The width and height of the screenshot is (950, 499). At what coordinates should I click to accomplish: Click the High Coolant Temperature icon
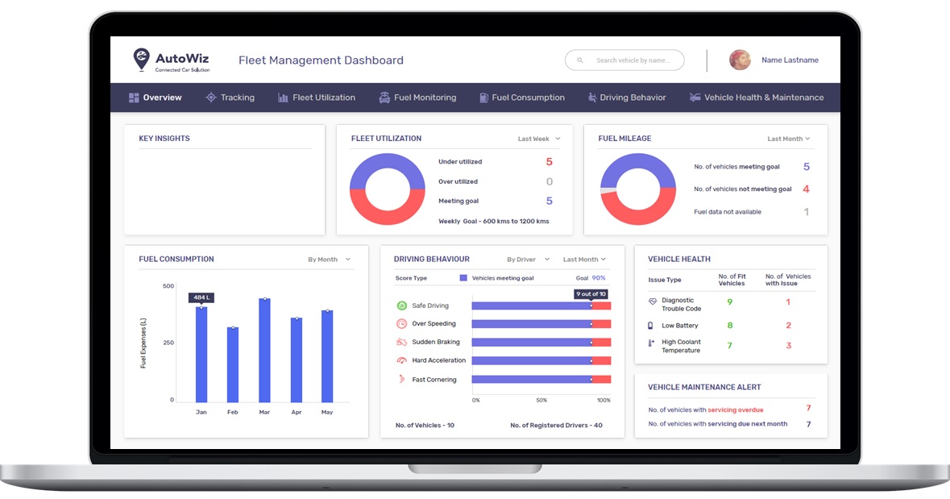tap(651, 343)
